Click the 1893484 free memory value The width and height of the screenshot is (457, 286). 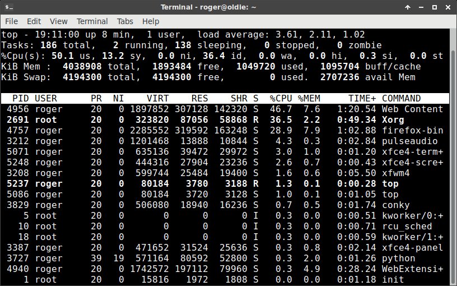click(x=172, y=67)
